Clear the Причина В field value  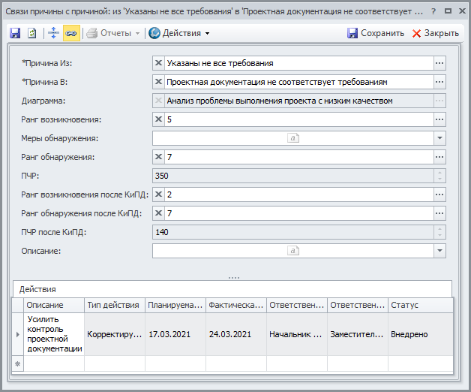pyautogui.click(x=158, y=82)
